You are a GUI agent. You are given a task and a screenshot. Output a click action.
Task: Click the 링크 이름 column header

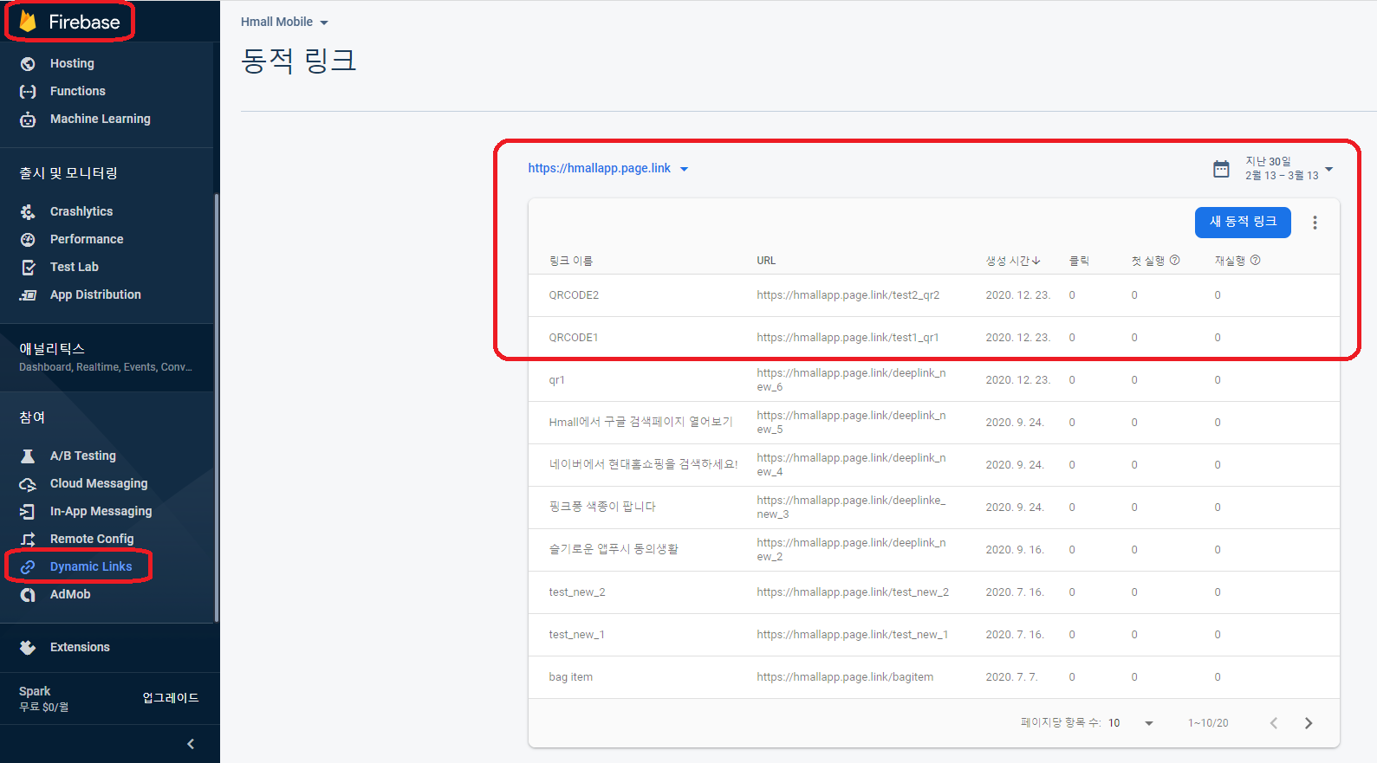pyautogui.click(x=570, y=261)
